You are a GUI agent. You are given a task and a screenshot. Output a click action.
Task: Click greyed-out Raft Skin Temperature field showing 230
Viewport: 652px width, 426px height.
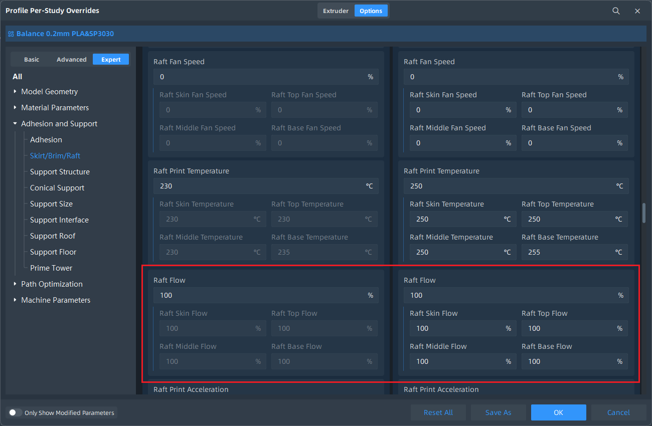pos(213,219)
